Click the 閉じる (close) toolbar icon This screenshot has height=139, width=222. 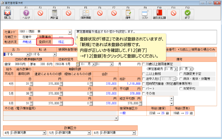point(7,13)
